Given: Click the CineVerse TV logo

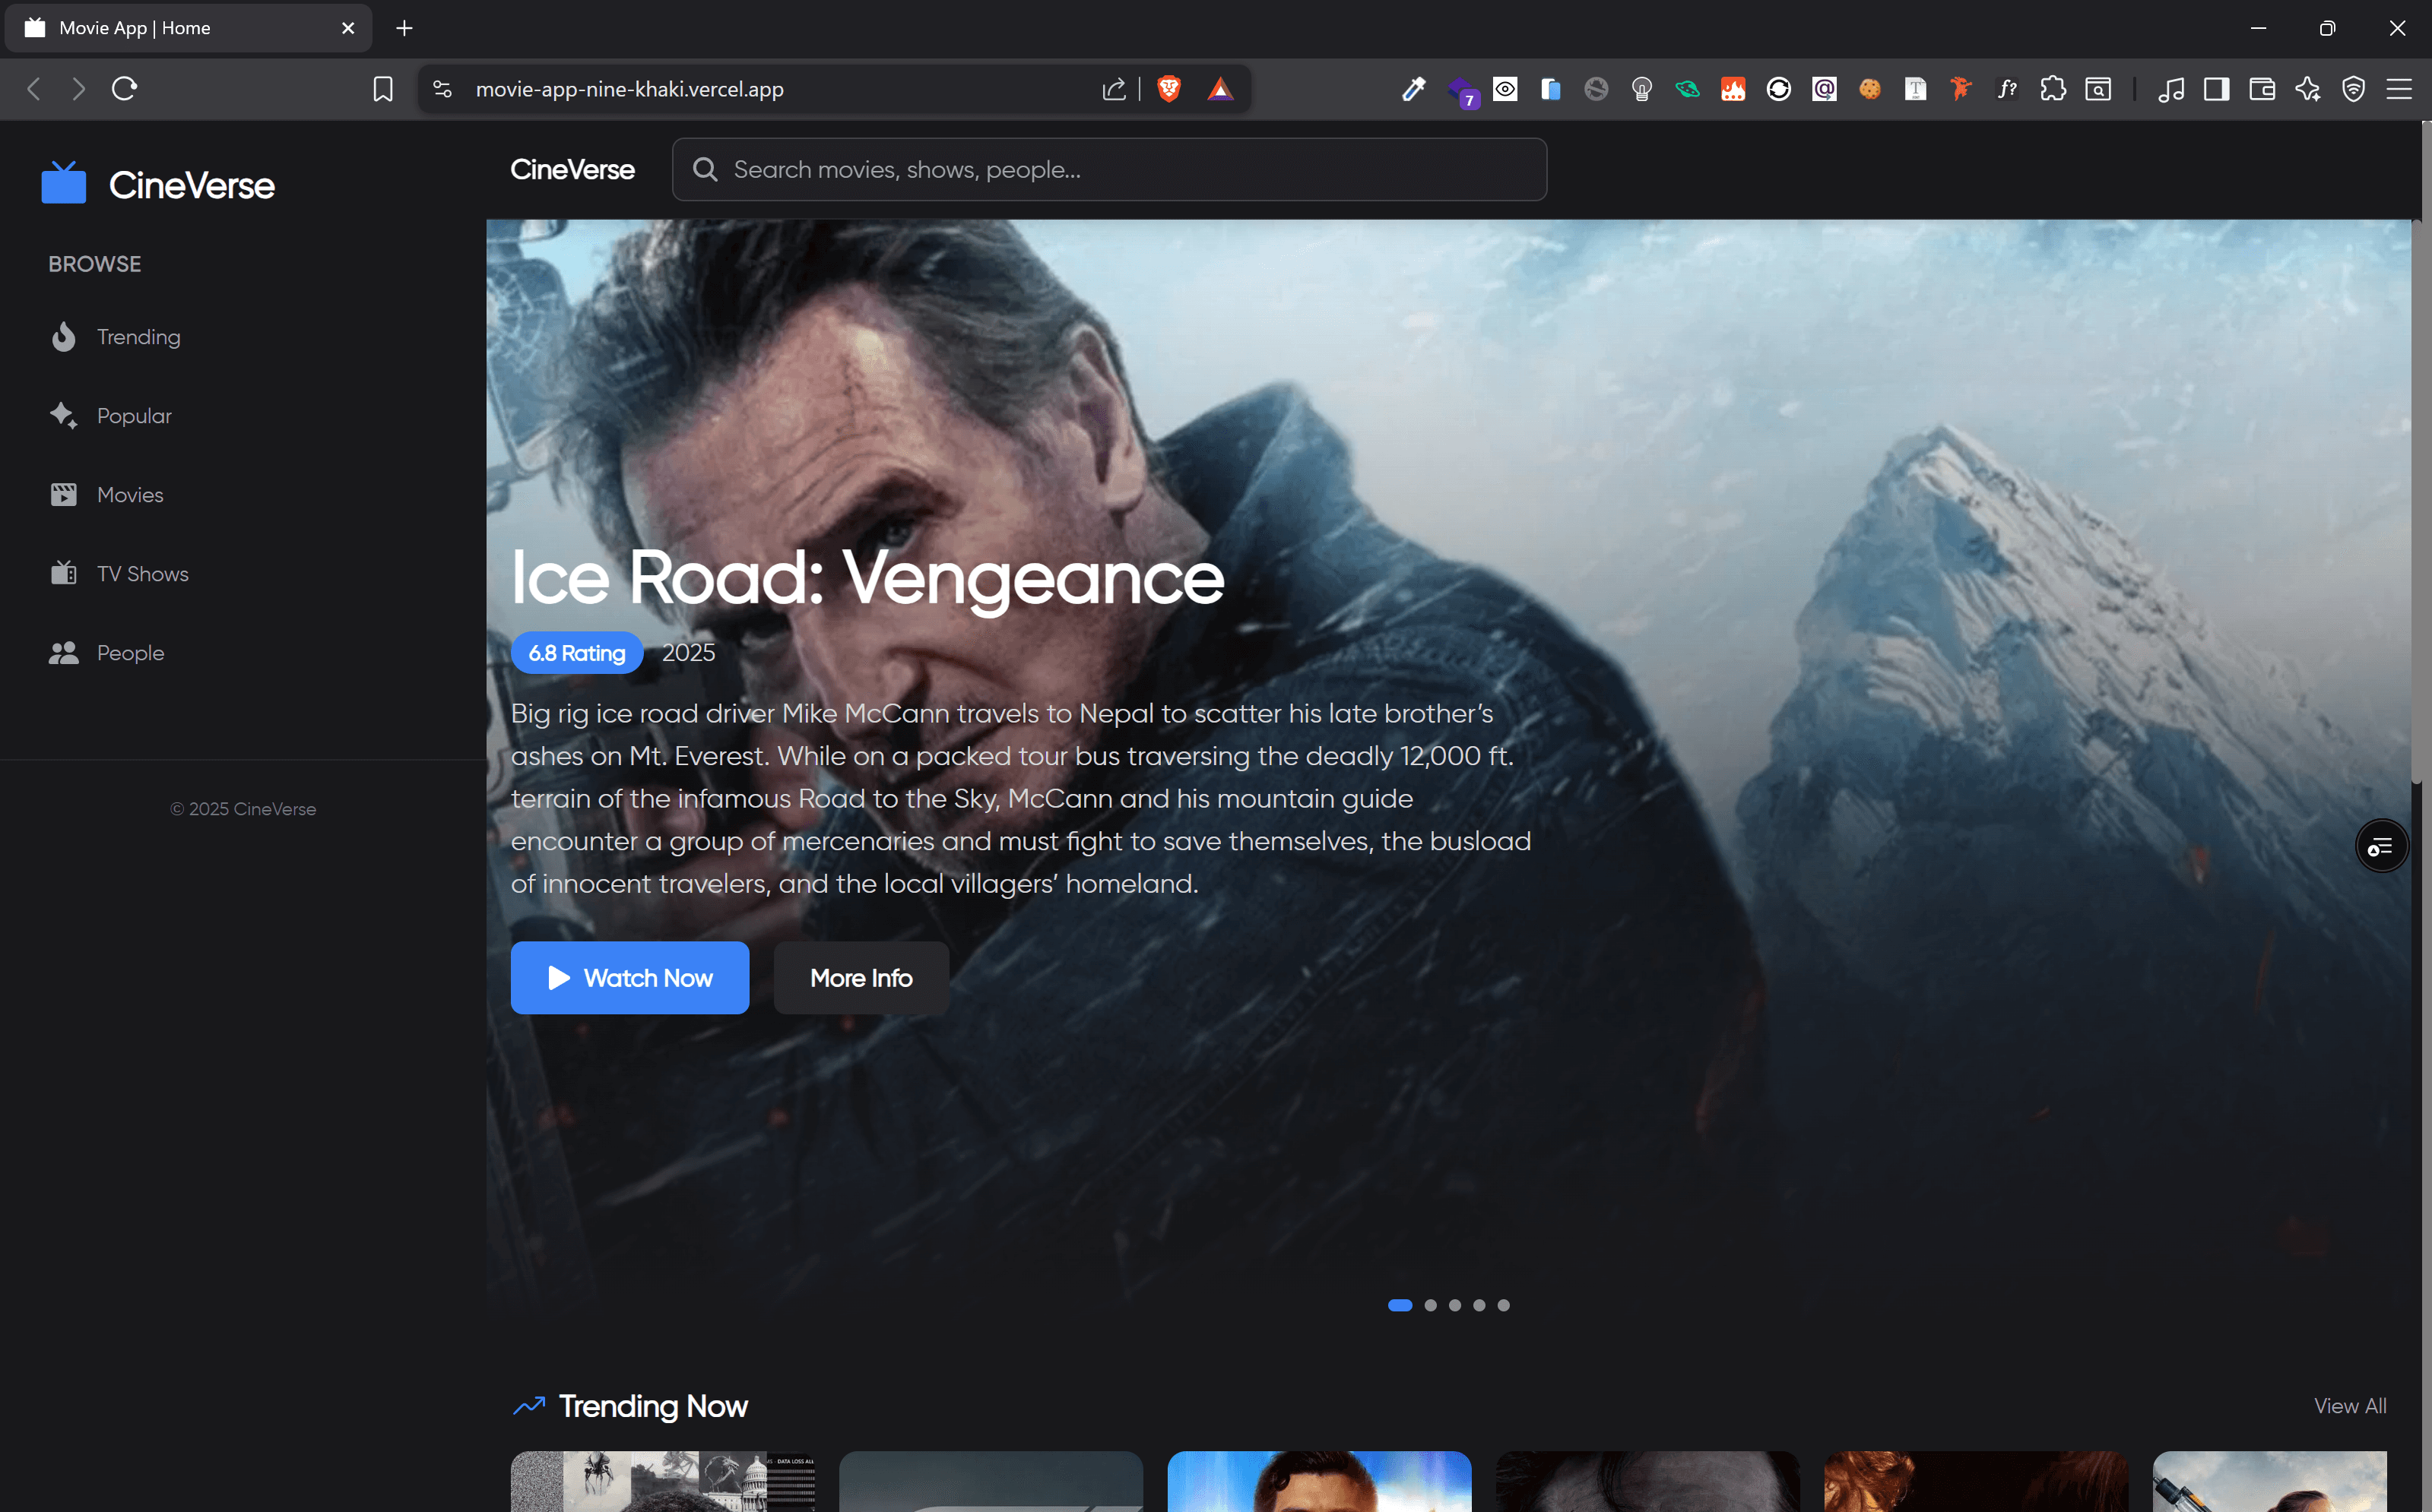Looking at the screenshot, I should (x=63, y=182).
